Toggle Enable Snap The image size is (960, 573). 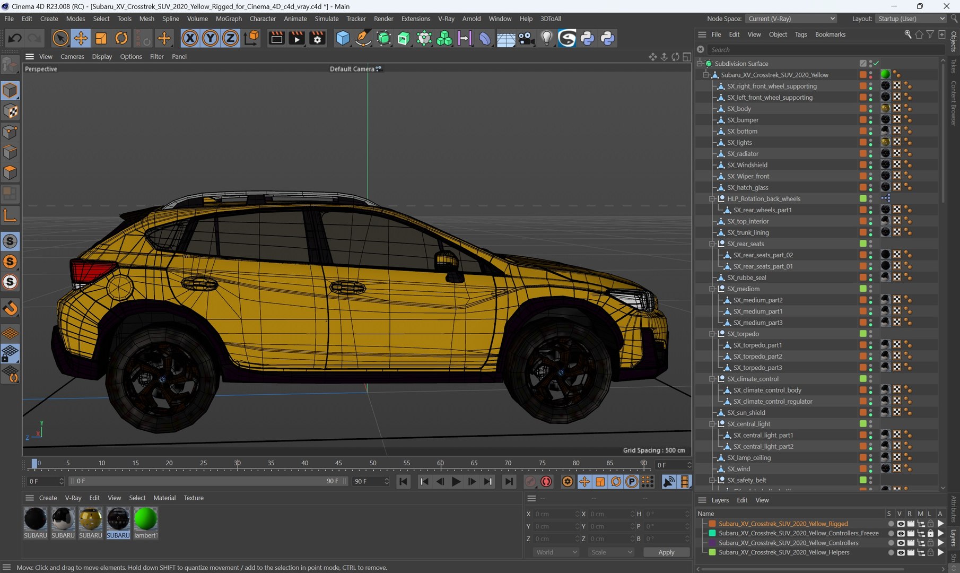[10, 309]
